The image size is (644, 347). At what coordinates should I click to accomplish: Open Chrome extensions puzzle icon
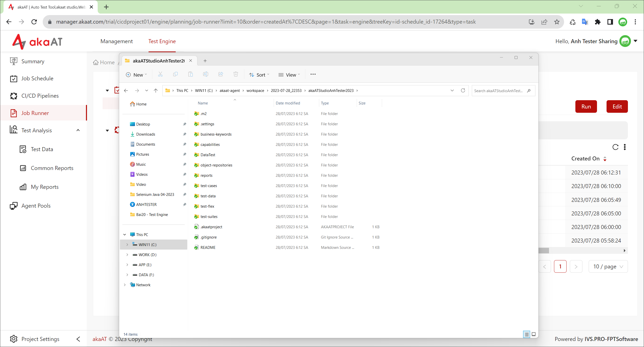(x=598, y=22)
